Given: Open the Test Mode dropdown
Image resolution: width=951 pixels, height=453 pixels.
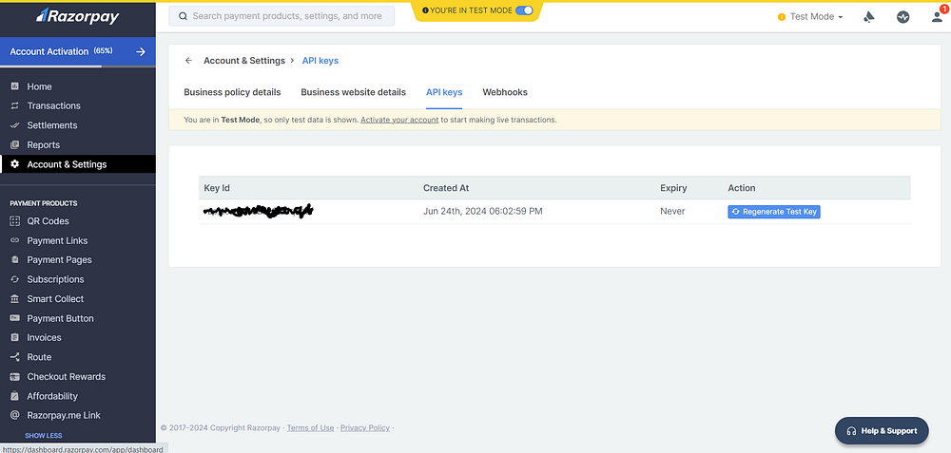Looking at the screenshot, I should (811, 17).
